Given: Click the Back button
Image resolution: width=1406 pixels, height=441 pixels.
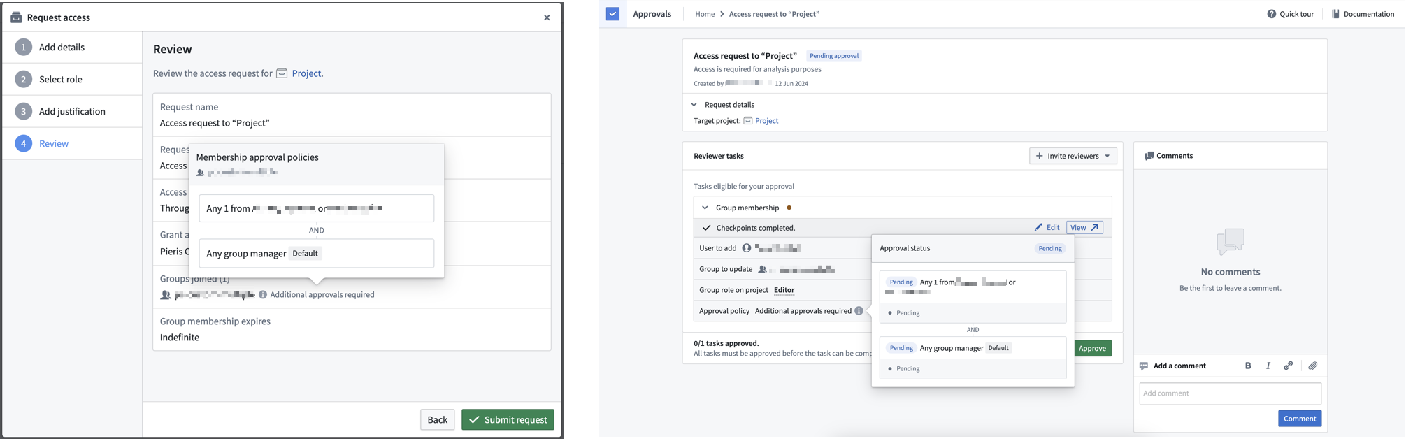Looking at the screenshot, I should [x=437, y=419].
